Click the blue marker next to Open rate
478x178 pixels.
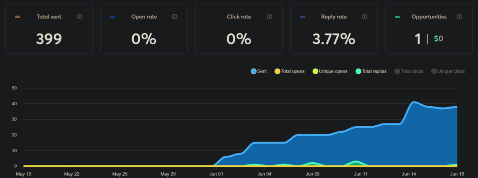[112, 17]
